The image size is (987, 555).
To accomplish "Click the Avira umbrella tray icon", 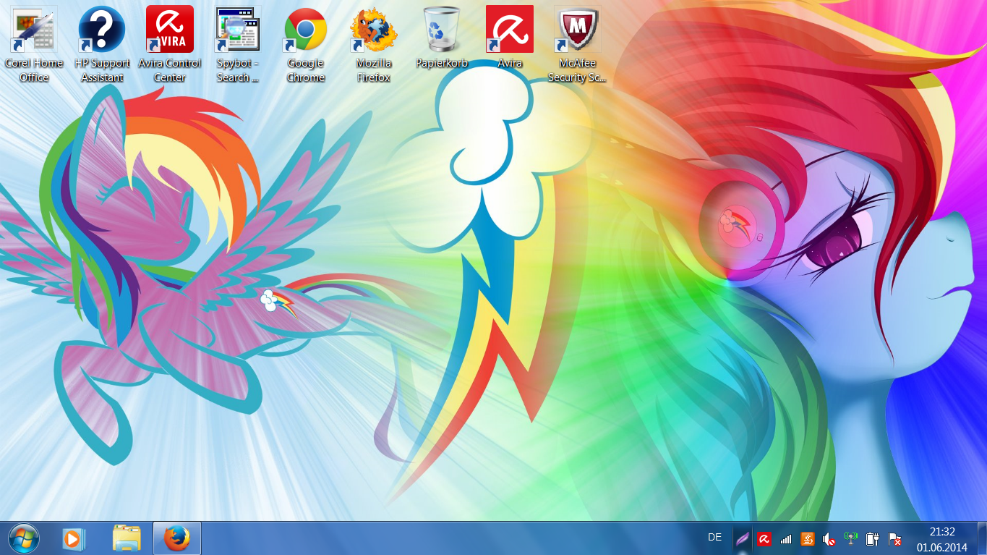I will tap(764, 539).
